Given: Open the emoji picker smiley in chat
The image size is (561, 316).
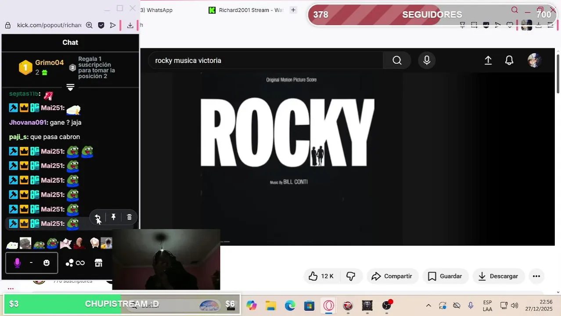Looking at the screenshot, I should click(x=47, y=263).
